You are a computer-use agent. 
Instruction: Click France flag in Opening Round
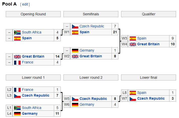[x=17, y=62]
